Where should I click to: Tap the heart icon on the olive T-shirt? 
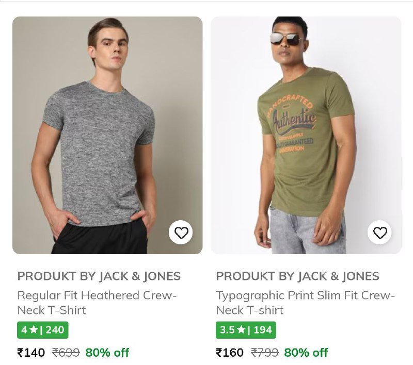coord(380,233)
